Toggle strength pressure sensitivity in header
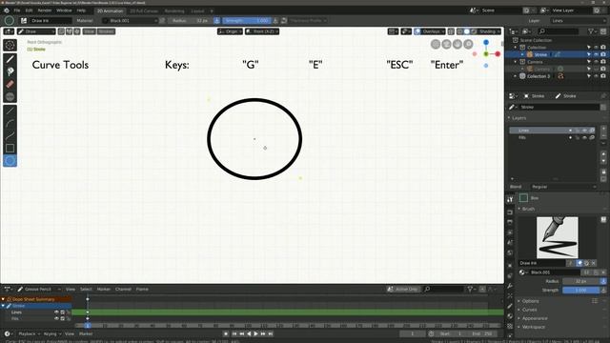The width and height of the screenshot is (610, 343). (275, 21)
